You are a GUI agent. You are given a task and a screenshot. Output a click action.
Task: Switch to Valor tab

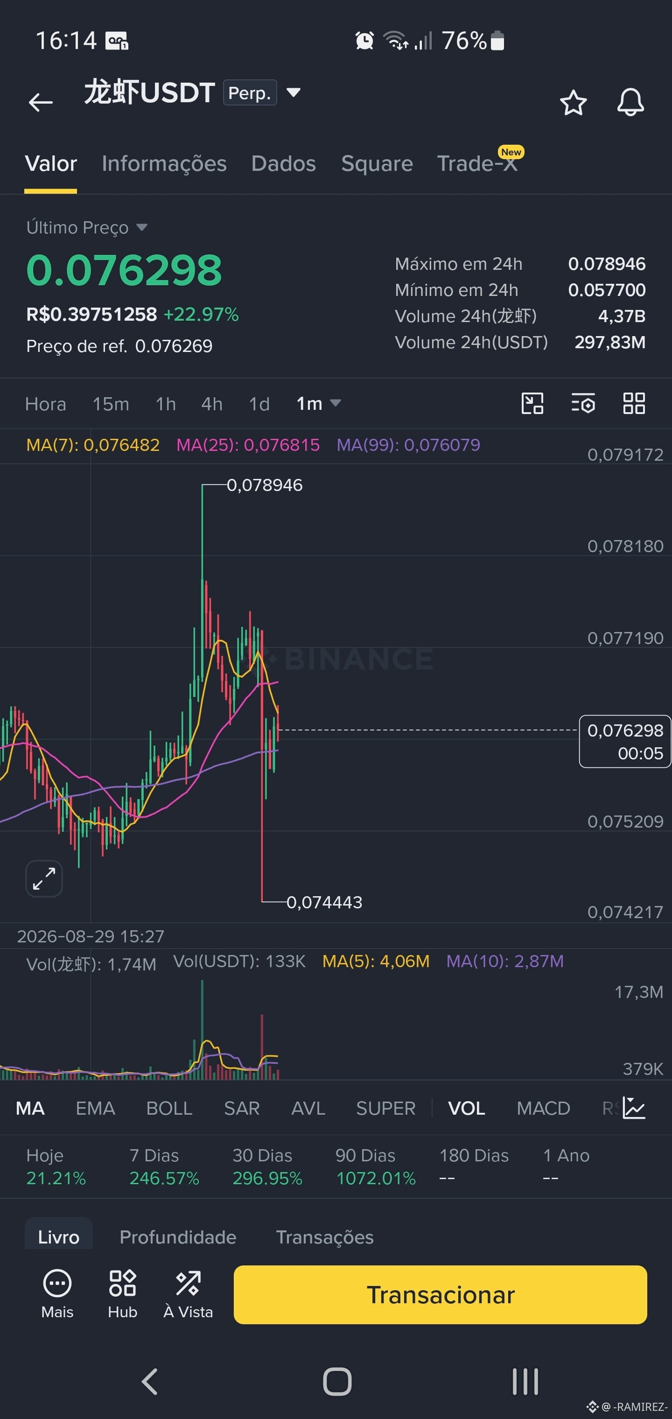click(x=51, y=163)
